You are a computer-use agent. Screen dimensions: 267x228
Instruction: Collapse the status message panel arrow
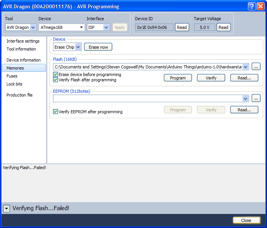(x=6, y=208)
